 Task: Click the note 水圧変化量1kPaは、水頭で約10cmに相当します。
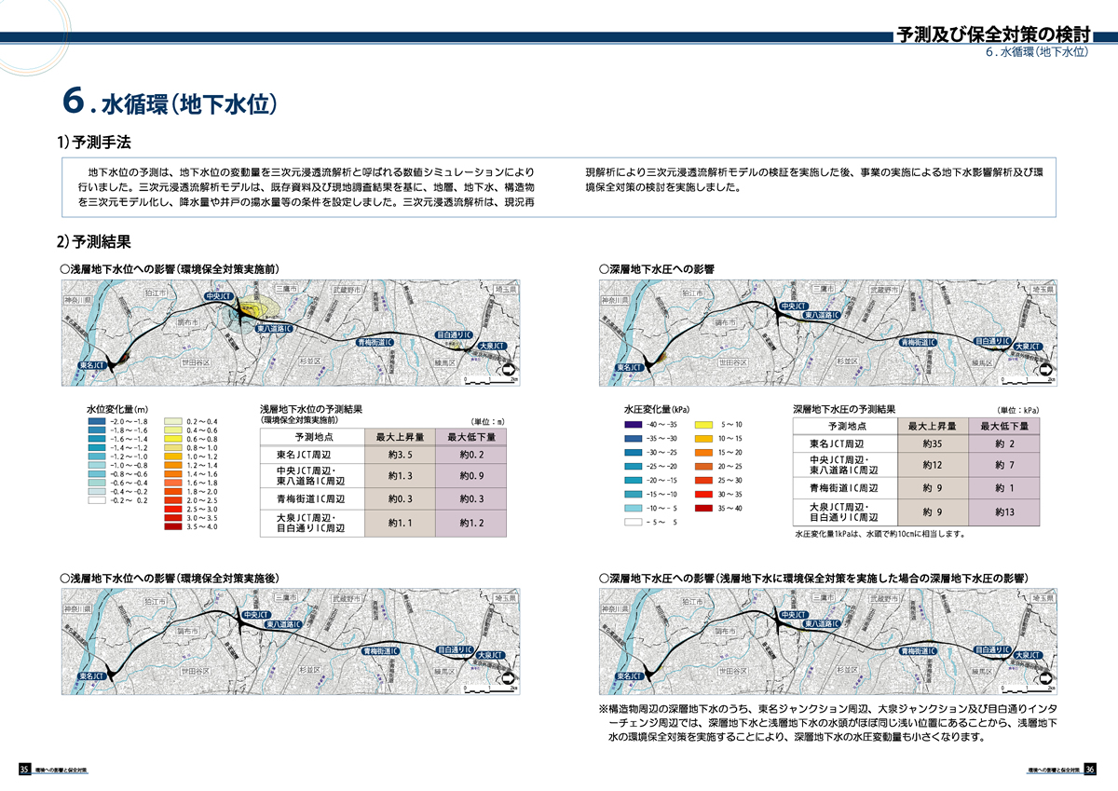(881, 535)
